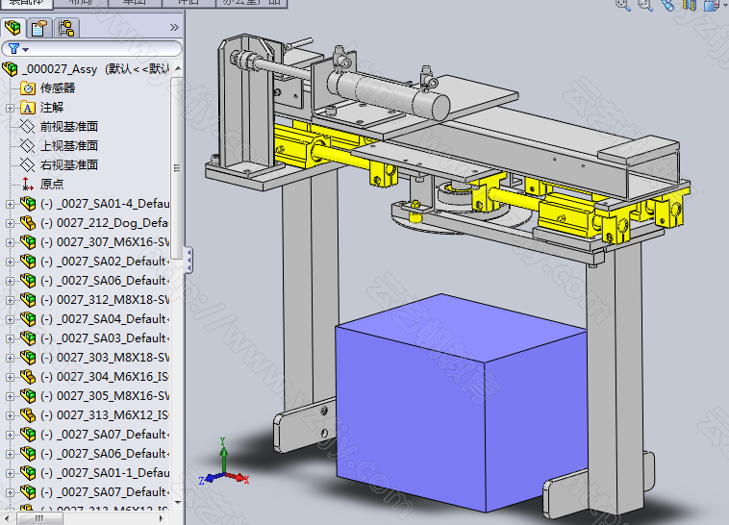The image size is (729, 525).
Task: Select _0027_SA01-1 component text
Action: point(105,473)
